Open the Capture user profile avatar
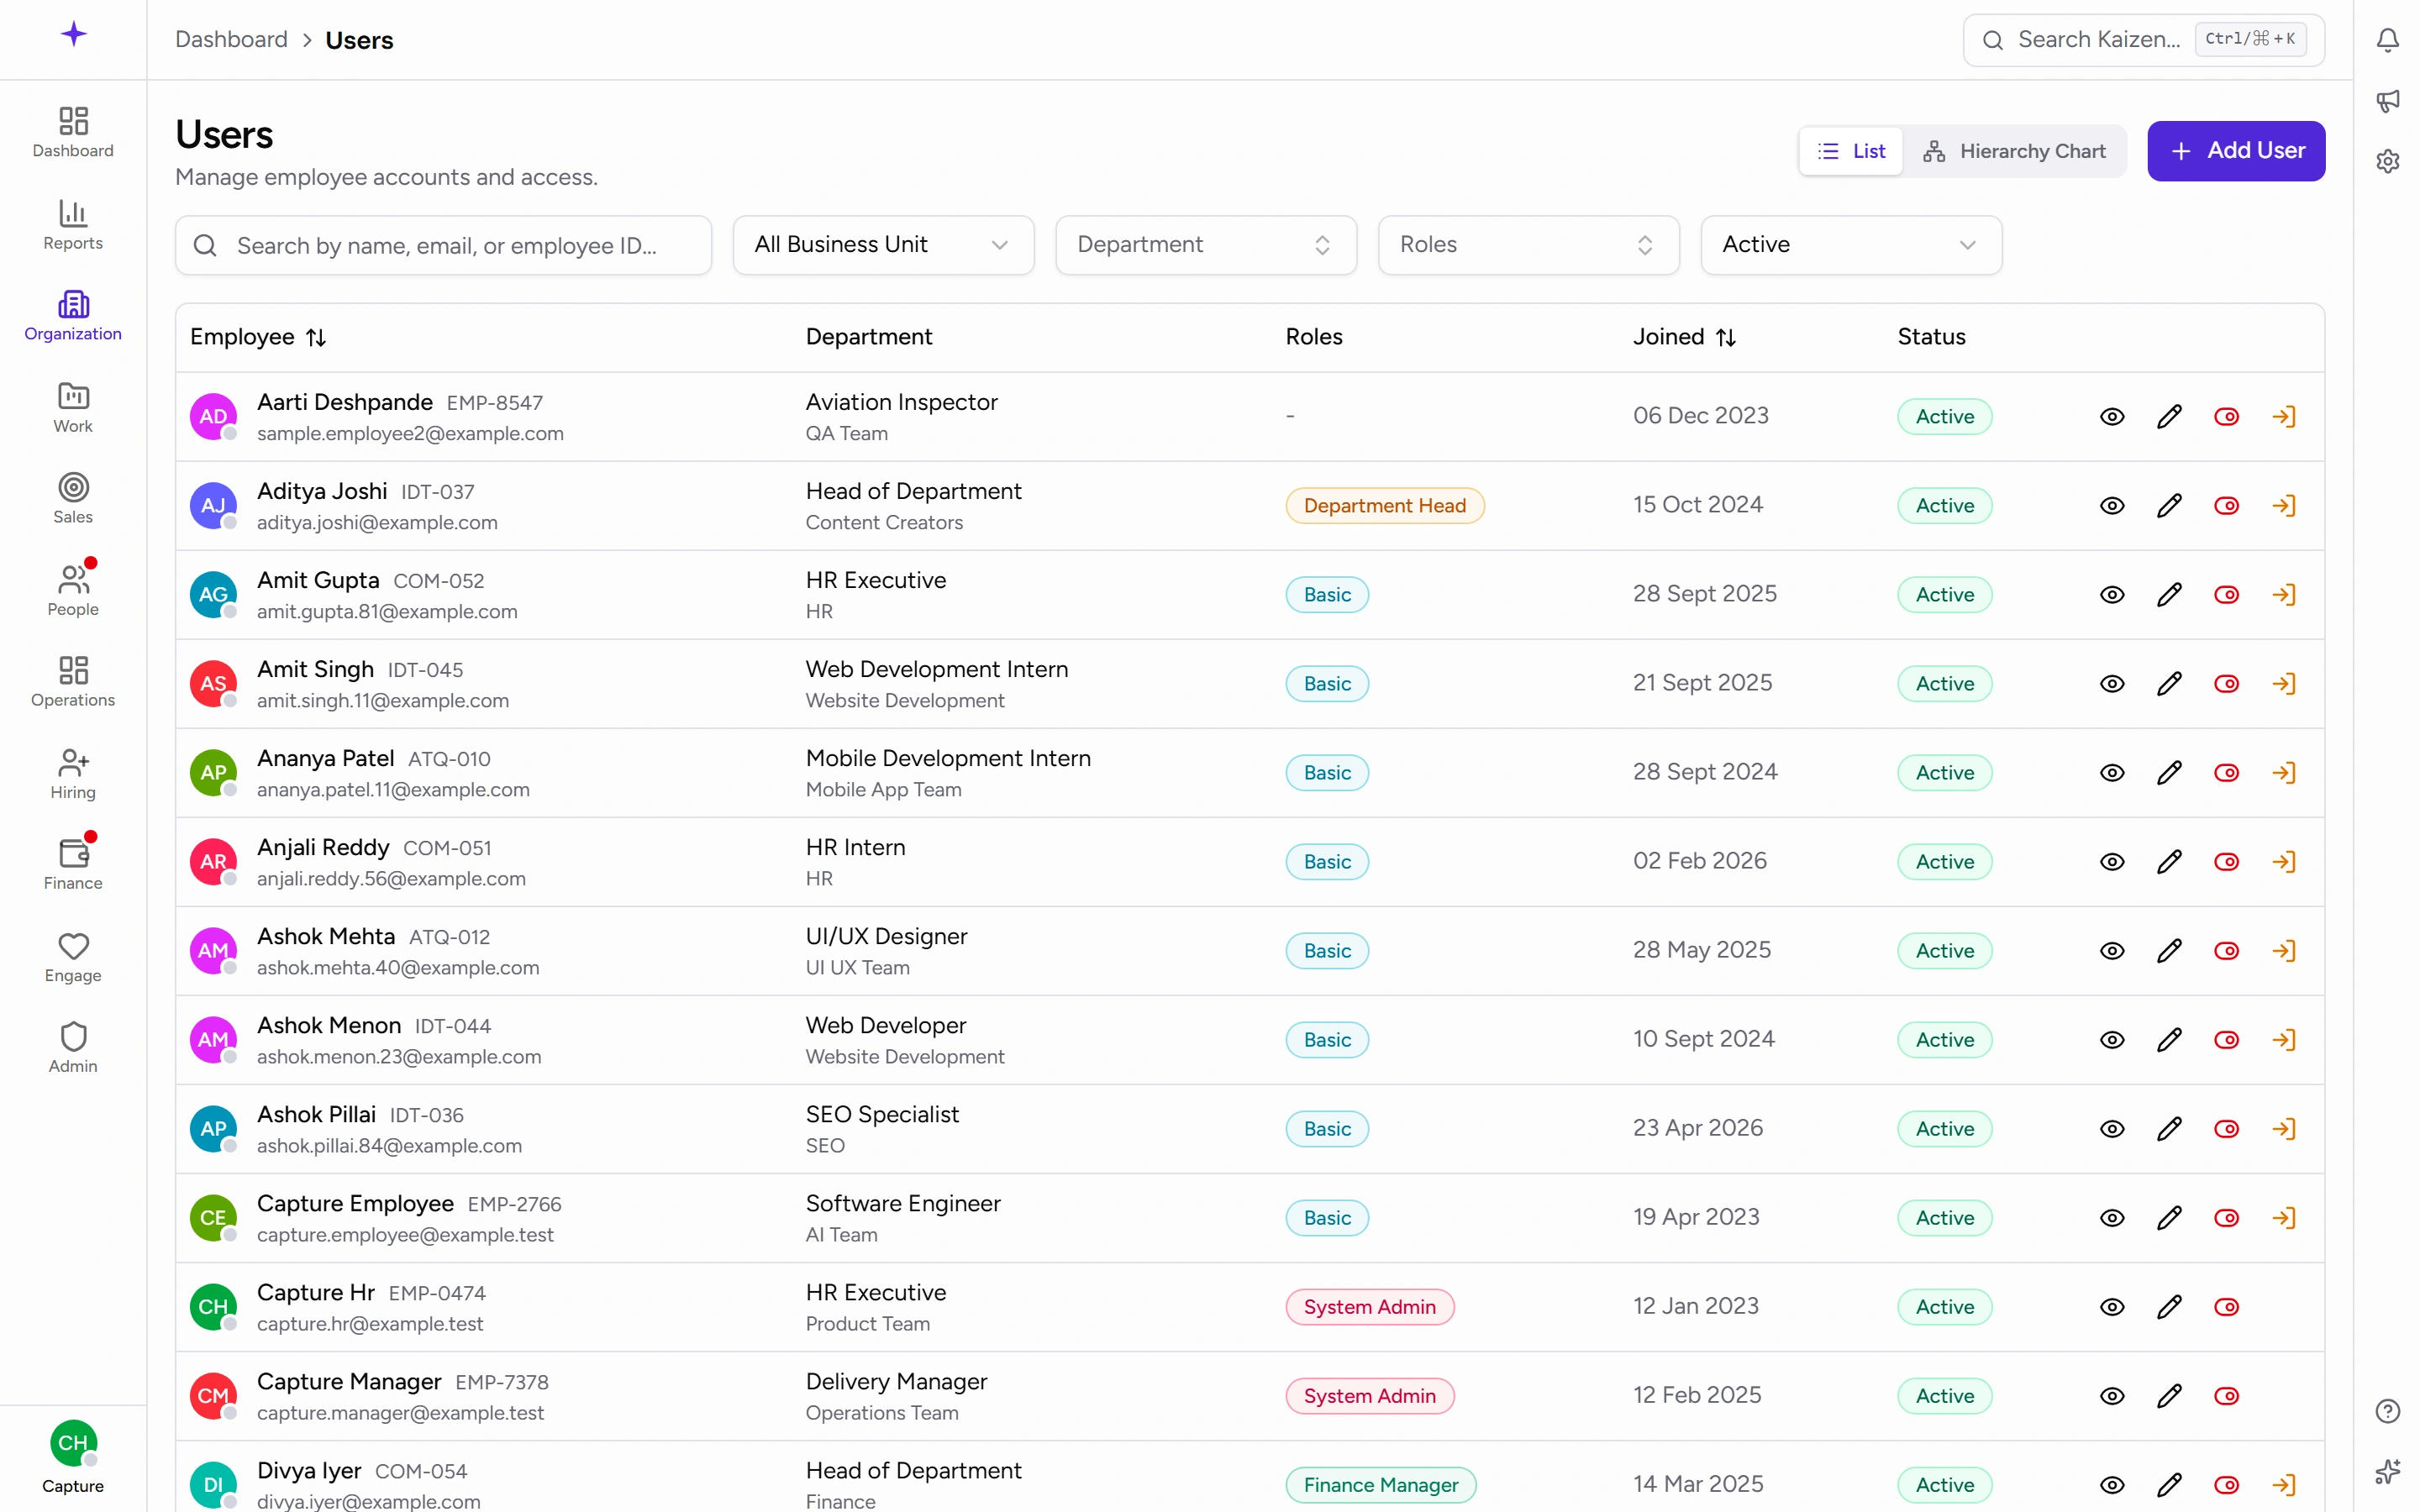Image resolution: width=2420 pixels, height=1512 pixels. coord(73,1443)
